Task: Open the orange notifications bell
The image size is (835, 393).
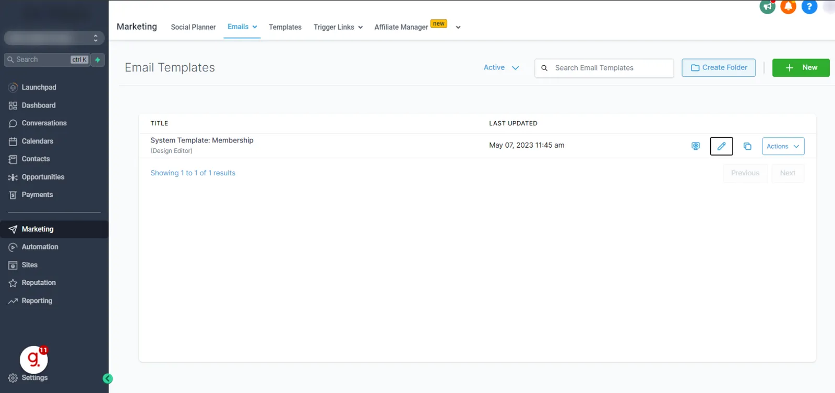Action: pyautogui.click(x=788, y=6)
